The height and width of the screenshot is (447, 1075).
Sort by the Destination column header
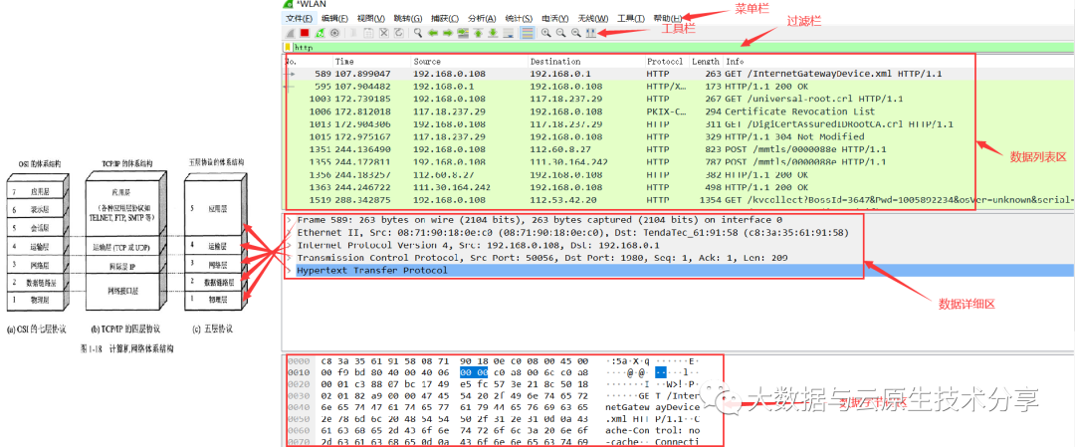tap(586, 61)
